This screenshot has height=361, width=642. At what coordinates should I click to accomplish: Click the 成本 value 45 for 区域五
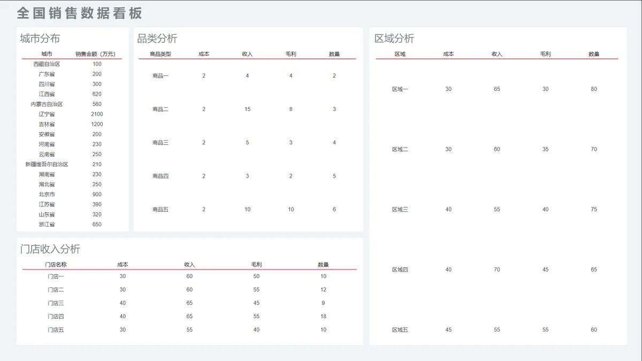coord(448,330)
